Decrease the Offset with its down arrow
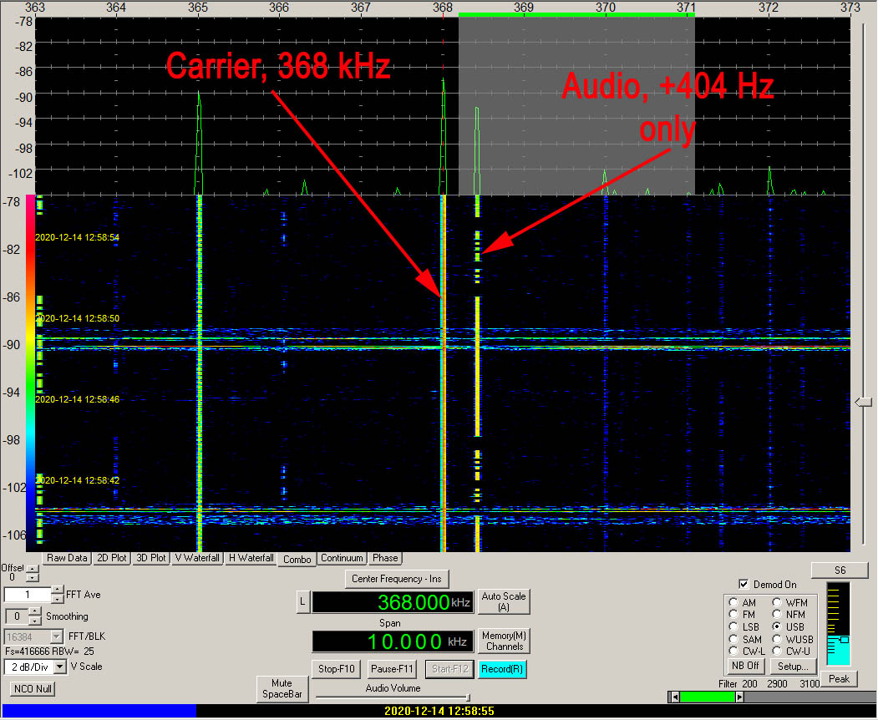Viewport: 878px width, 720px height. [32, 577]
